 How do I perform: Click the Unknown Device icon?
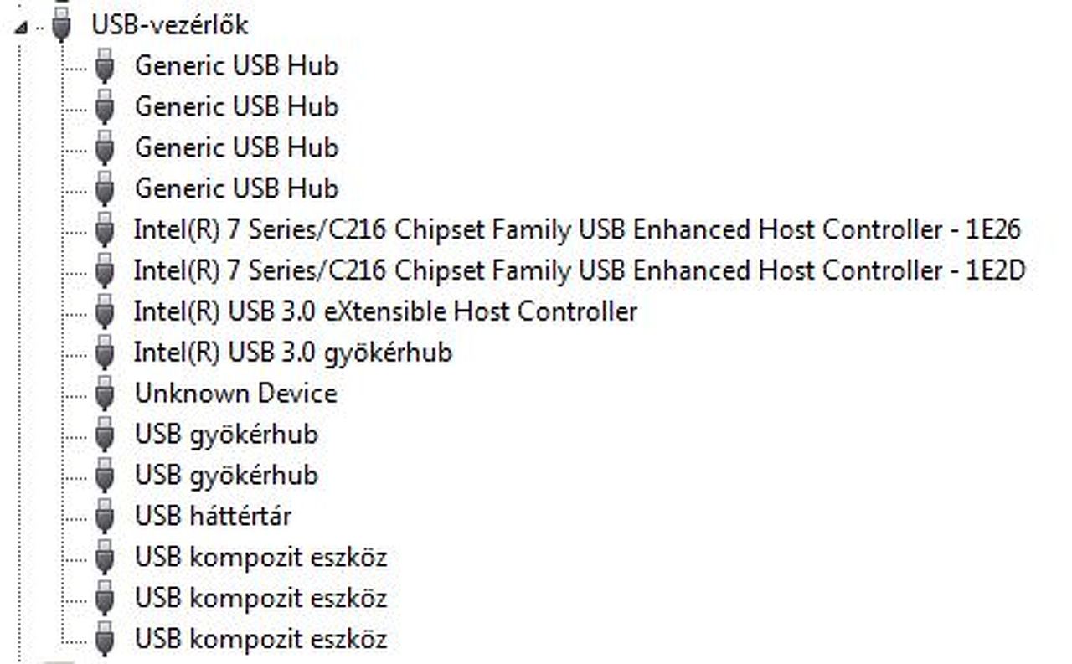click(105, 394)
